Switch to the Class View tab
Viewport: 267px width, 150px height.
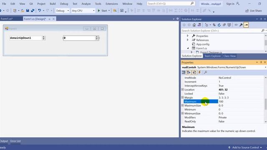tap(229, 56)
